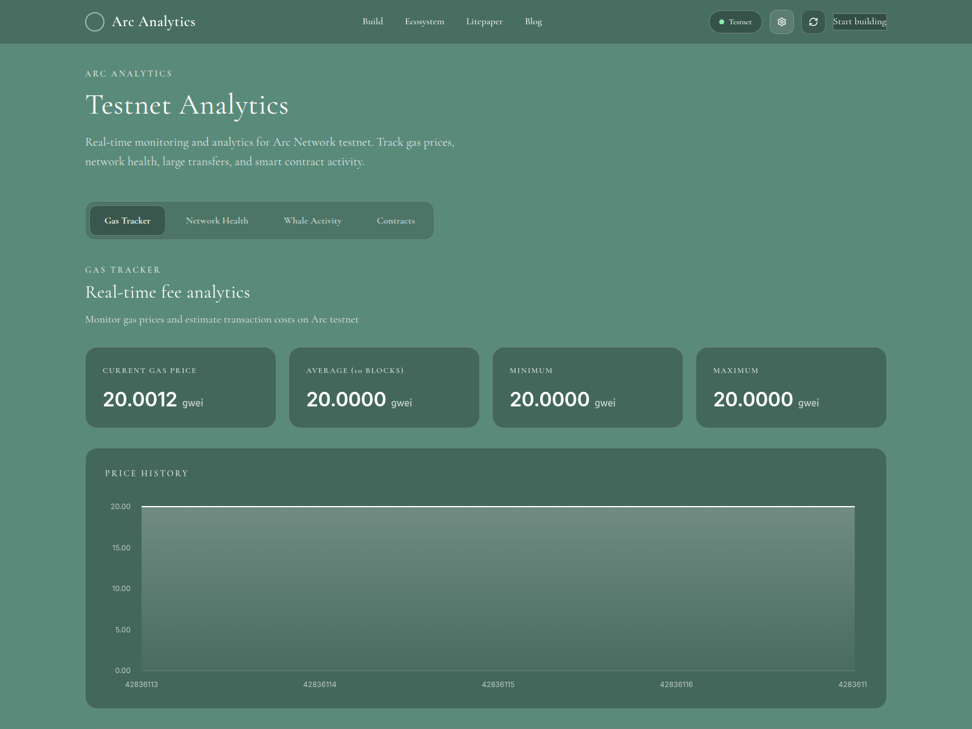Click the 20.00 y-axis label
Viewport: 972px width, 729px height.
pos(120,507)
